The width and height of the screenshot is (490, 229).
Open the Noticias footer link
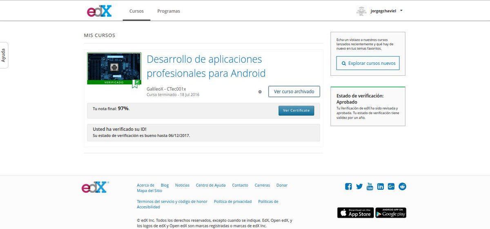click(x=182, y=185)
